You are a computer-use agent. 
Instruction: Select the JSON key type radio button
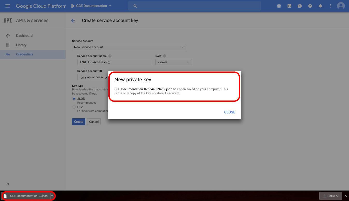pyautogui.click(x=74, y=99)
